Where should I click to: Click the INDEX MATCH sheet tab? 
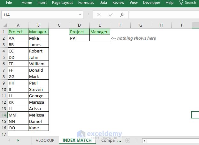tap(77, 140)
